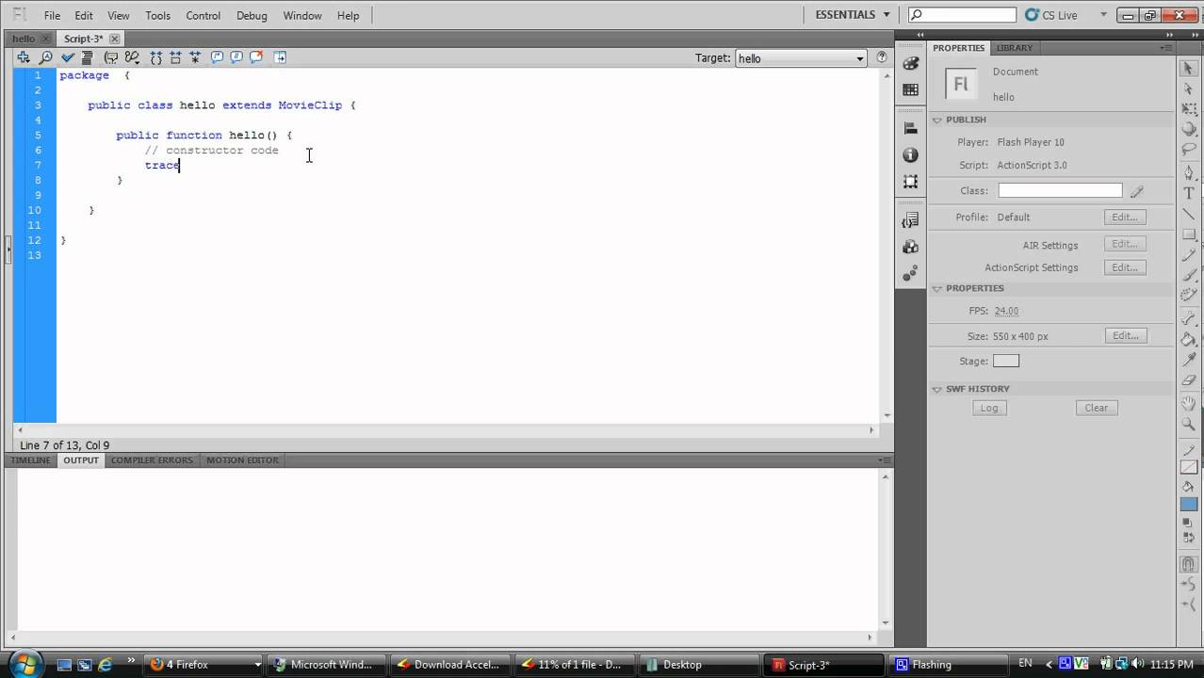Image resolution: width=1204 pixels, height=678 pixels.
Task: Open the Code Snippets panel icon
Action: click(x=910, y=220)
